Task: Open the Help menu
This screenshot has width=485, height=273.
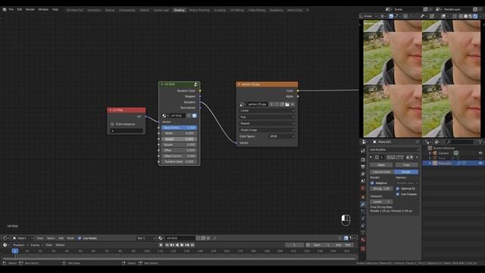Action: (x=55, y=10)
